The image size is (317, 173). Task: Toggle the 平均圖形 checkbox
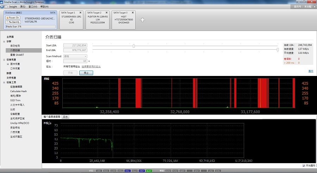[304, 166]
